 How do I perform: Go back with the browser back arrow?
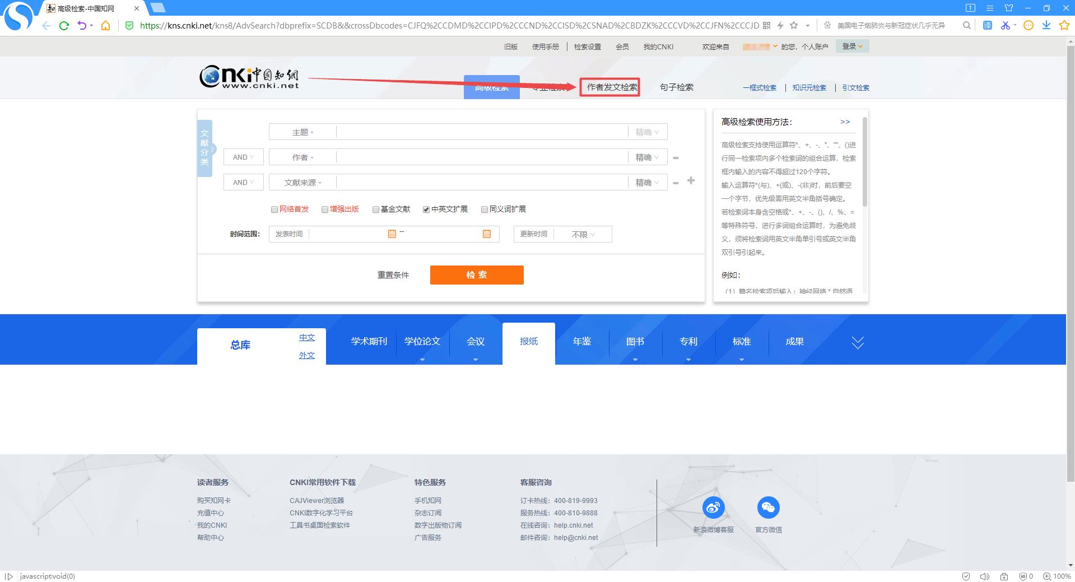tap(46, 25)
